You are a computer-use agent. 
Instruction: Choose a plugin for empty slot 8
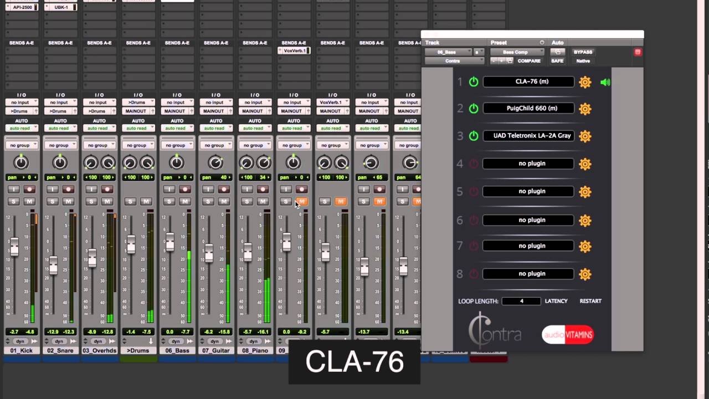tap(528, 274)
